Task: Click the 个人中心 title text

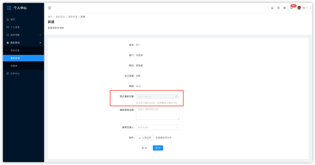Action: [x=20, y=8]
